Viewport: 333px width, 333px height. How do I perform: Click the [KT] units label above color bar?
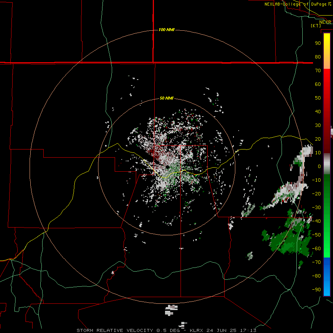tap(316, 26)
